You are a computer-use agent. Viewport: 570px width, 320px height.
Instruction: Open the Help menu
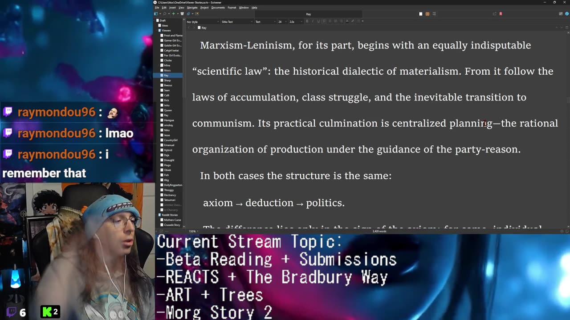coord(254,8)
